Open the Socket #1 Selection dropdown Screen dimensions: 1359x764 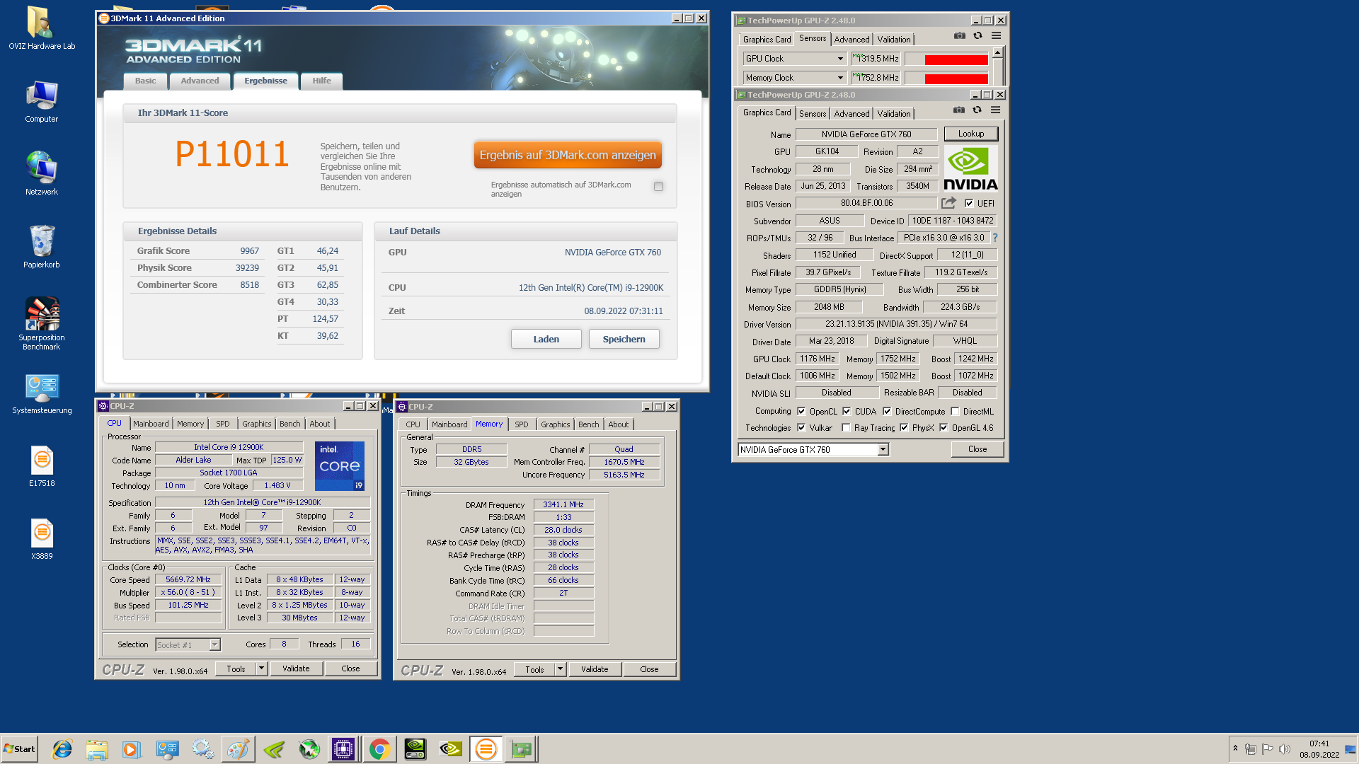188,644
